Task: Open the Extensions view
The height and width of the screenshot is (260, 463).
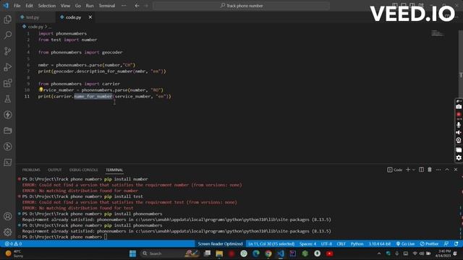Action: pyautogui.click(x=8, y=83)
